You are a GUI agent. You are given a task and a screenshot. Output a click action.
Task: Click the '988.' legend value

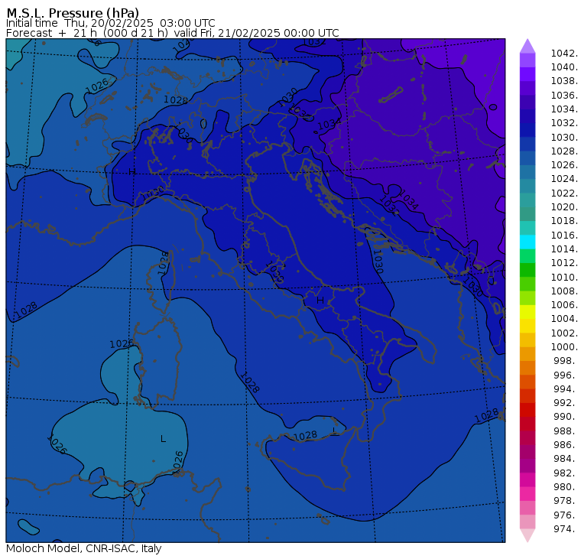[566, 431]
